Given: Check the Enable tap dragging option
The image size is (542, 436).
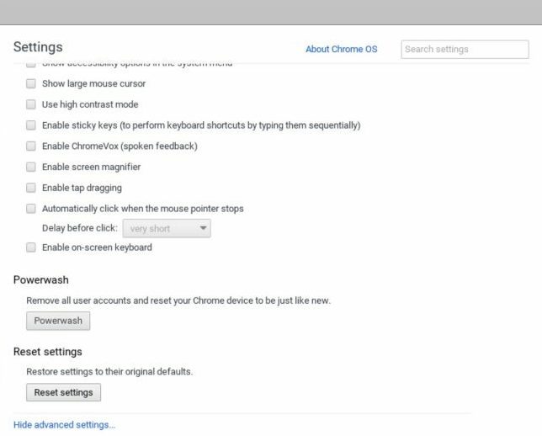Looking at the screenshot, I should (x=31, y=188).
